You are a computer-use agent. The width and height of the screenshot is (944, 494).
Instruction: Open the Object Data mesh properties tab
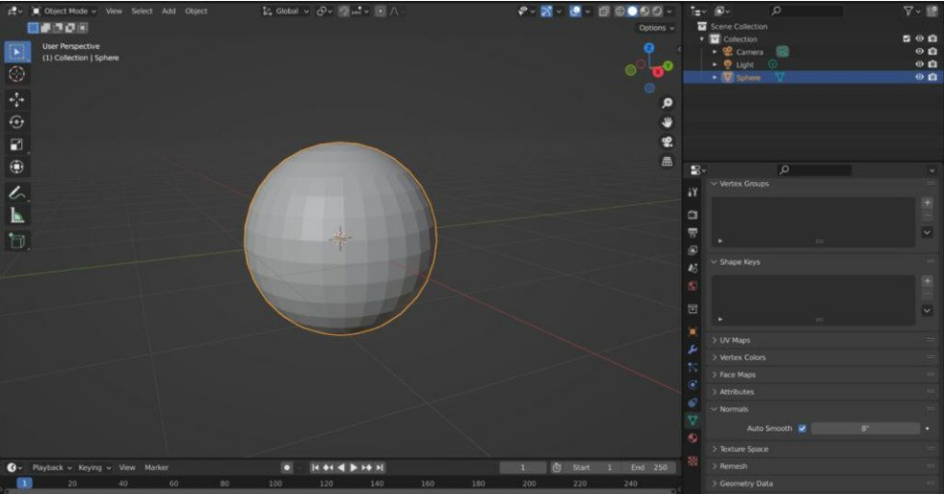pyautogui.click(x=693, y=420)
